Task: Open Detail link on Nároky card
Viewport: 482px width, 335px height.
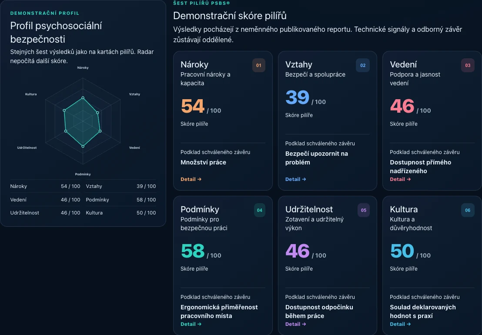Action: [191, 179]
